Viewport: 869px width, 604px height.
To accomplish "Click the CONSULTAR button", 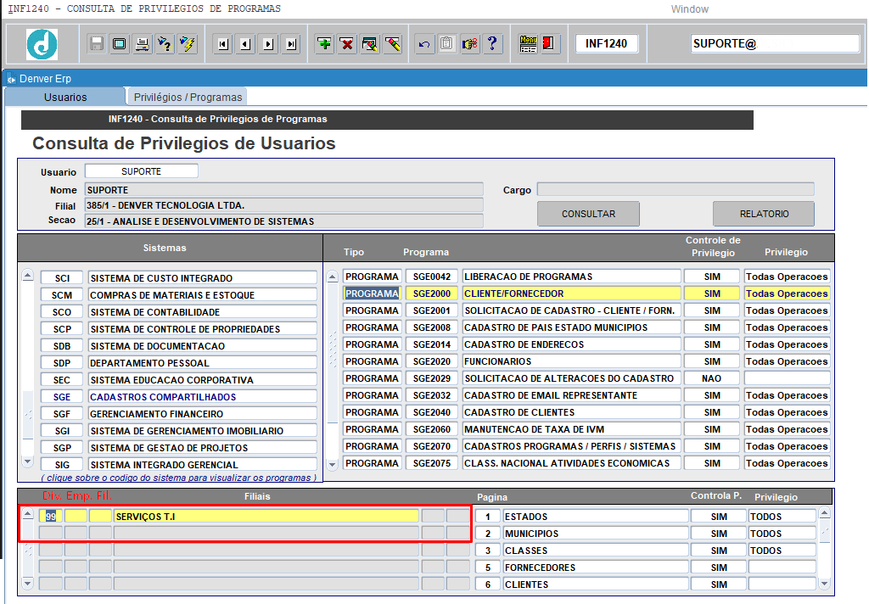I will [x=589, y=214].
